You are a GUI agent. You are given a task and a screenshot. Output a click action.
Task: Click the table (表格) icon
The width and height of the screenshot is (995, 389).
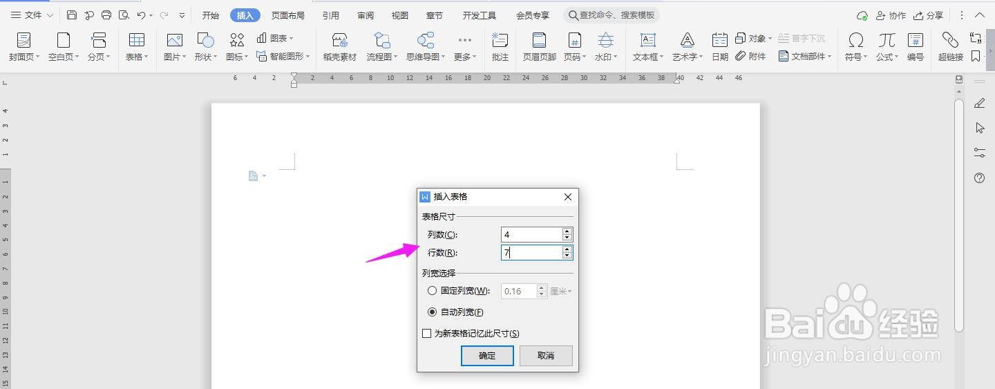click(x=137, y=40)
